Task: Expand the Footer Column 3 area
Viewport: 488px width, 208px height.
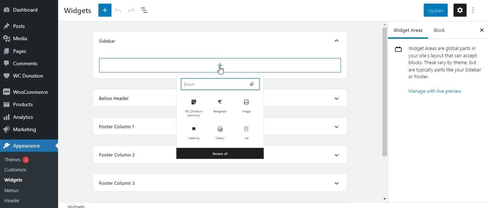Action: pos(337,183)
